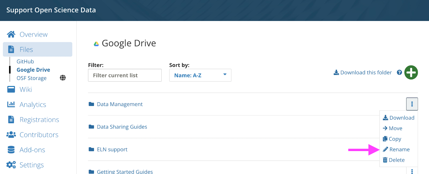
Task: Open OSF Storage provider
Action: [x=31, y=78]
